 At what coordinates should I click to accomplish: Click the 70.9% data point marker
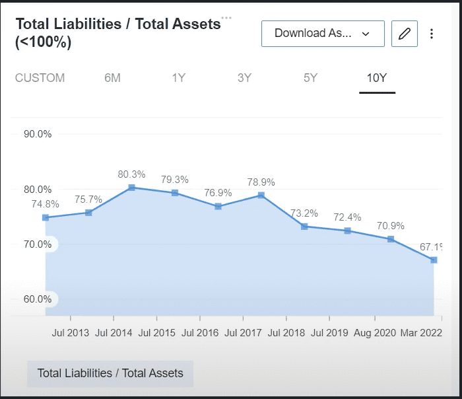coord(391,239)
